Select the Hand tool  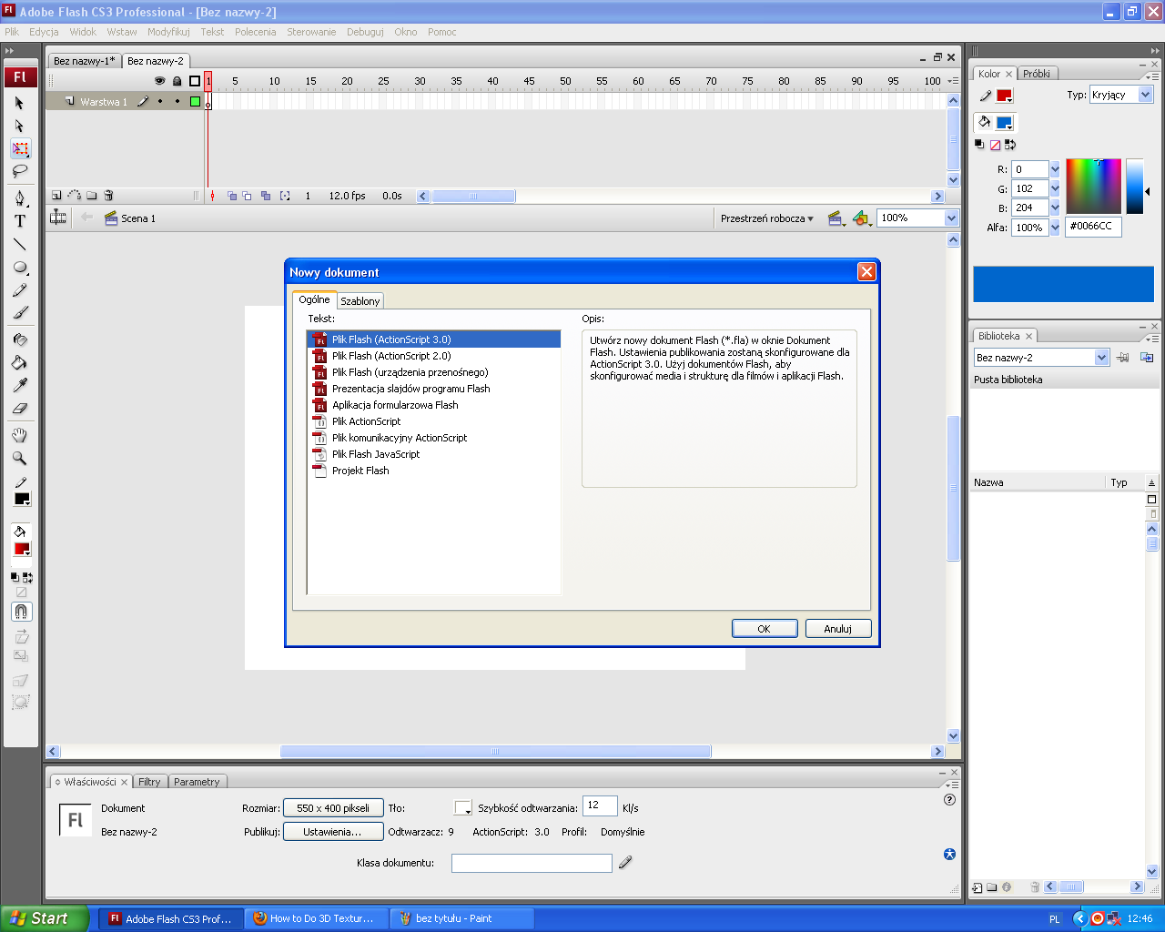click(20, 435)
